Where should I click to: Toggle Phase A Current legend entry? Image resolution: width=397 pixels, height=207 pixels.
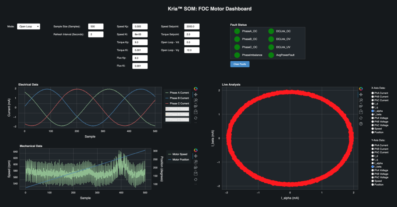point(178,93)
